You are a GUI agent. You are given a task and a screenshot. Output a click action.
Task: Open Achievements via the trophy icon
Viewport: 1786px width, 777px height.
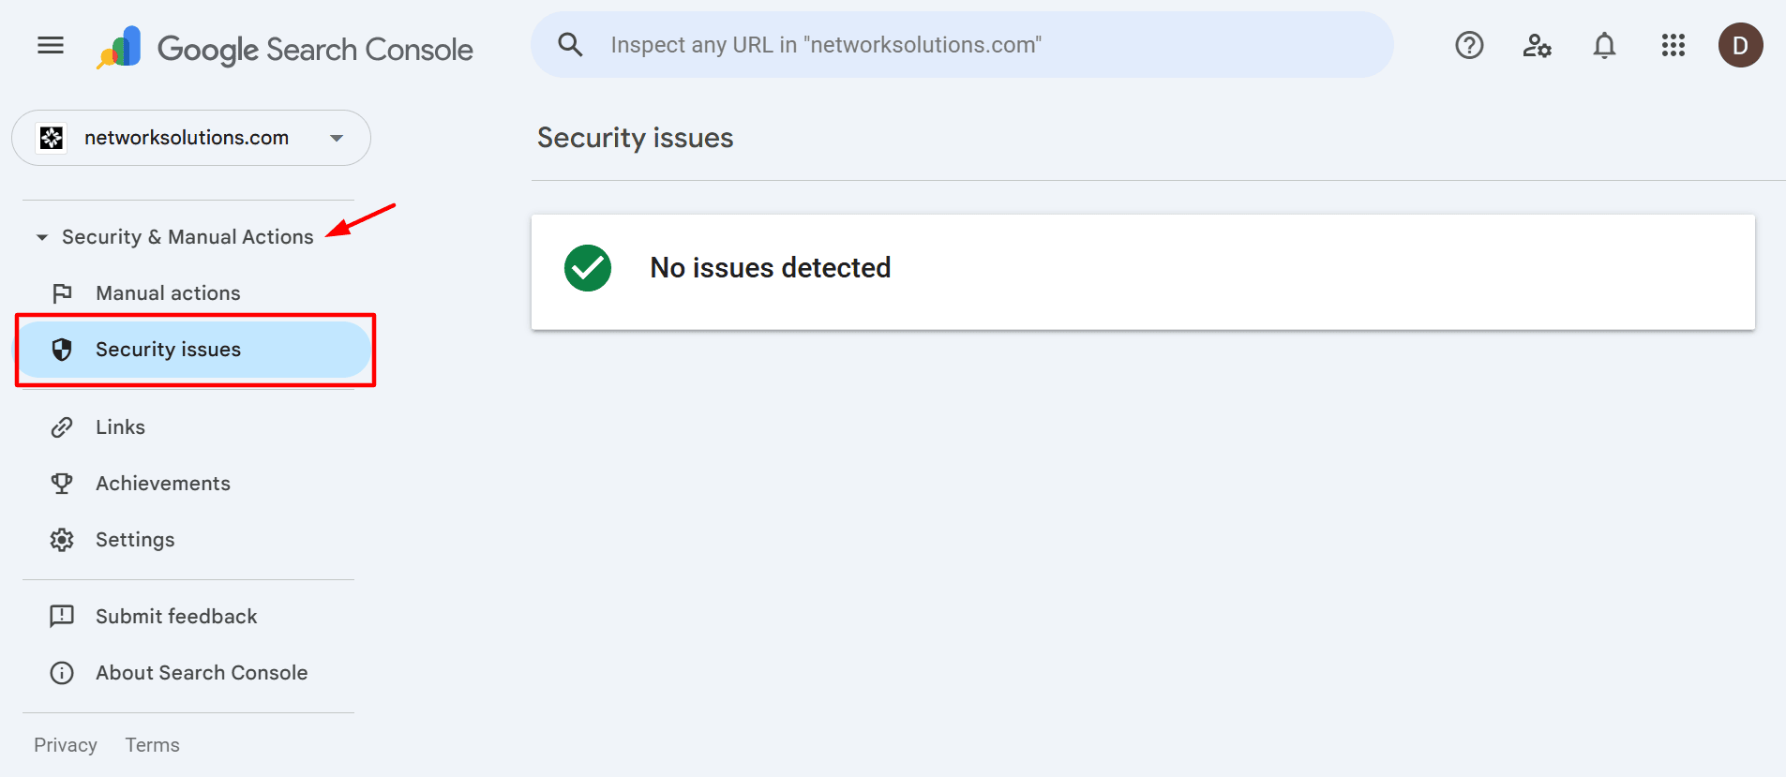click(62, 483)
